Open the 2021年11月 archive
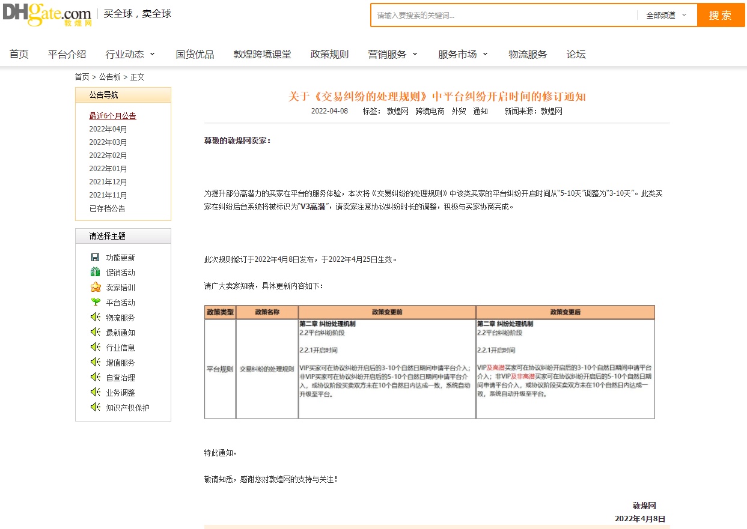This screenshot has width=747, height=529. coord(108,195)
